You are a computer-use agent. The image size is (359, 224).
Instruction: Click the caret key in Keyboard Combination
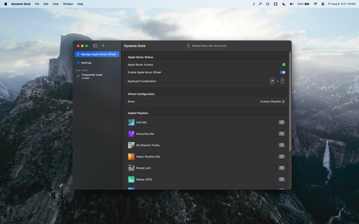pyautogui.click(x=272, y=81)
